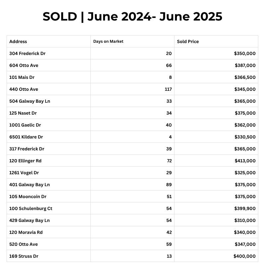Viewport: 265px width, 265px height.
Task: Click the 304 Frederick Dr address cell
Action: click(x=27, y=53)
